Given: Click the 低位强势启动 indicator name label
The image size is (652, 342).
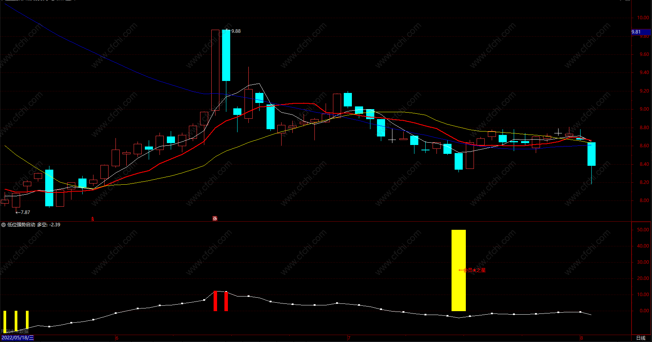Looking at the screenshot, I should pos(21,225).
